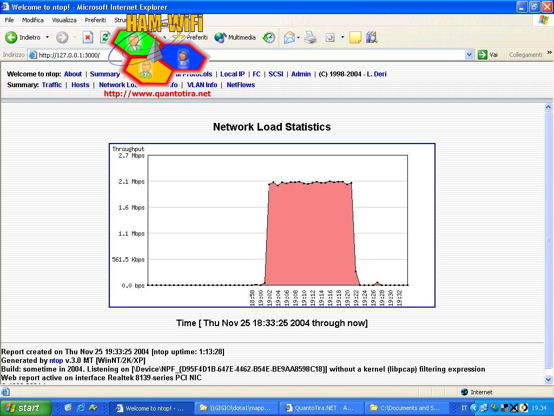The image size is (554, 416).
Task: Open the SCSI link
Action: click(275, 74)
